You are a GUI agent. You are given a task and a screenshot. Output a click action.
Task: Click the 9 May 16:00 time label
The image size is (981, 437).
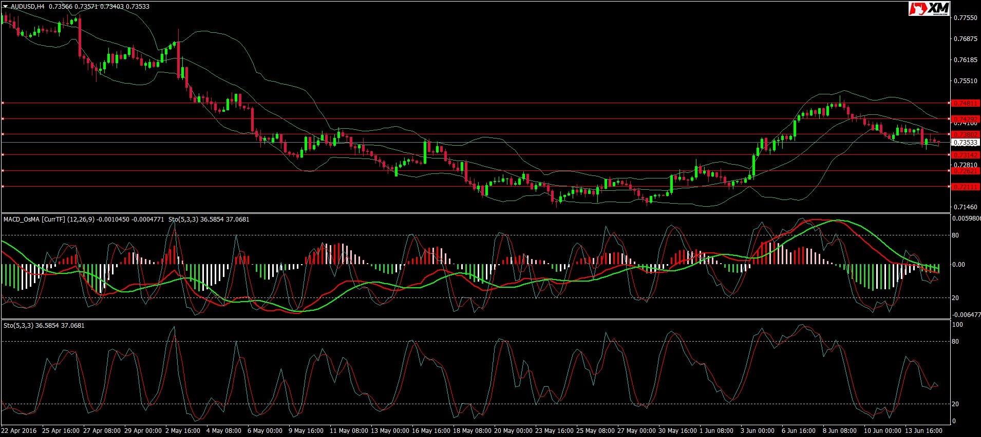pos(306,431)
